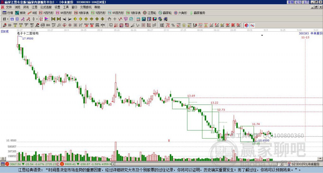Open the 窗口 menu

point(74,7)
